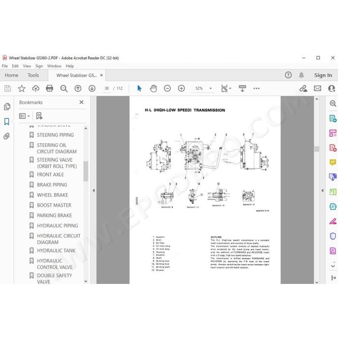The image size is (338, 338).
Task: Open BOOST MASTER bookmark
Action: [54, 205]
